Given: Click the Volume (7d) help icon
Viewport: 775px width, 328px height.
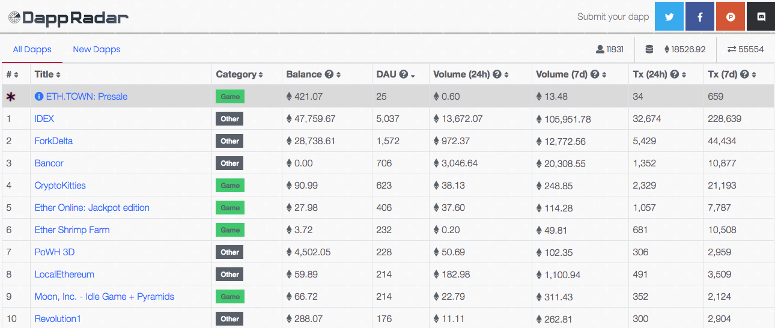Looking at the screenshot, I should 594,74.
